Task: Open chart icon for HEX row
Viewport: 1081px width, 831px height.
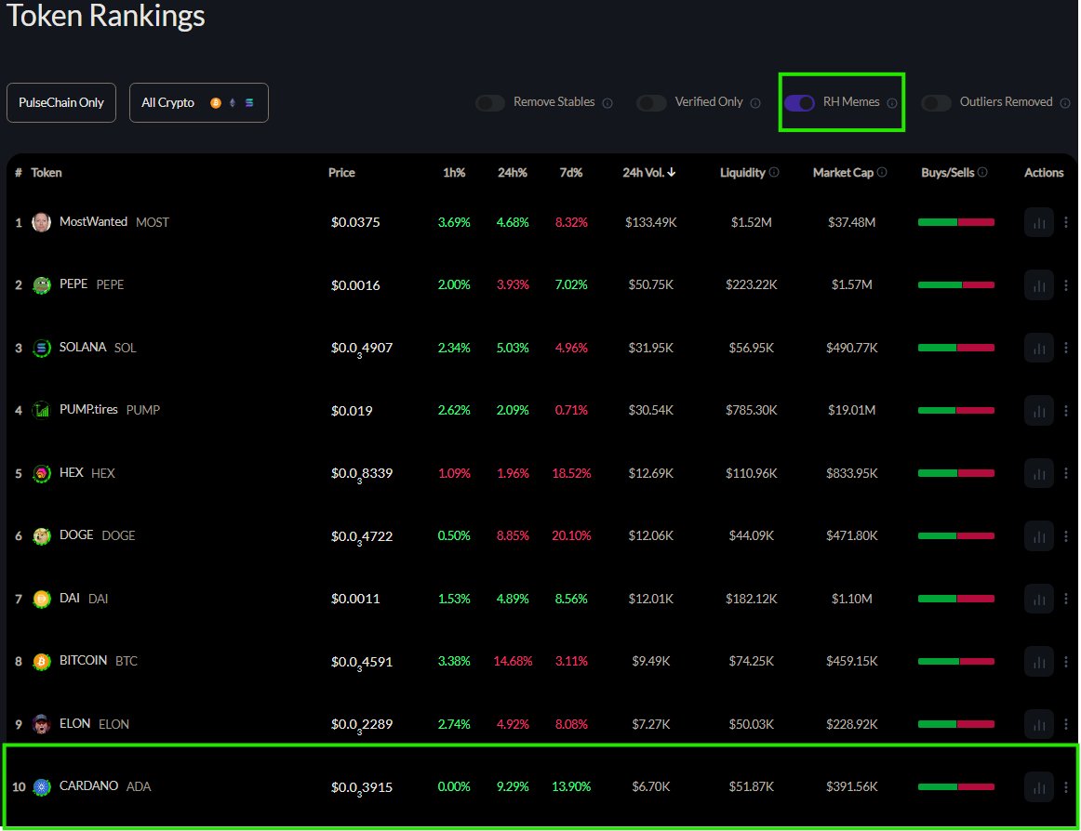Action: click(1038, 473)
